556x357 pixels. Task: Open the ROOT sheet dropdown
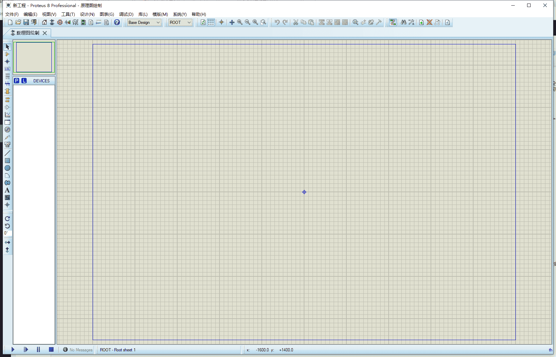pos(180,22)
